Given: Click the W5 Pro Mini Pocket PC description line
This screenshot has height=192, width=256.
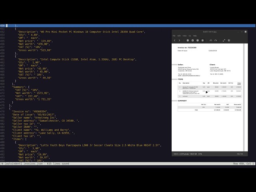Looking at the screenshot, I should (x=82, y=32).
